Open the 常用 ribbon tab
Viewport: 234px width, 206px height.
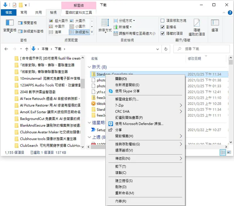[24, 13]
